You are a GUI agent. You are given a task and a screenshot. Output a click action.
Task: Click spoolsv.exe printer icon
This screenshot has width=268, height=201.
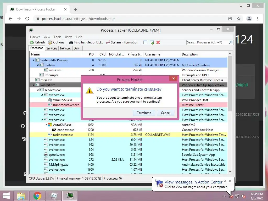tap(46, 154)
